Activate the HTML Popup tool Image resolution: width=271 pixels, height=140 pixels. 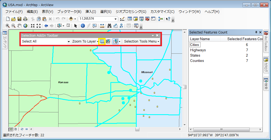click(x=94, y=26)
